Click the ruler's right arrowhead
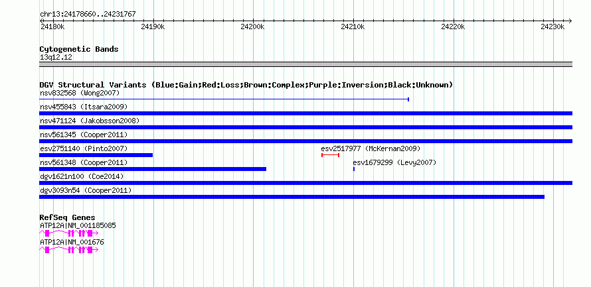591x287 pixels. 570,21
